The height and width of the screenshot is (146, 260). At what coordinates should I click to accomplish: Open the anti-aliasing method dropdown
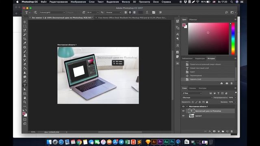[114, 13]
